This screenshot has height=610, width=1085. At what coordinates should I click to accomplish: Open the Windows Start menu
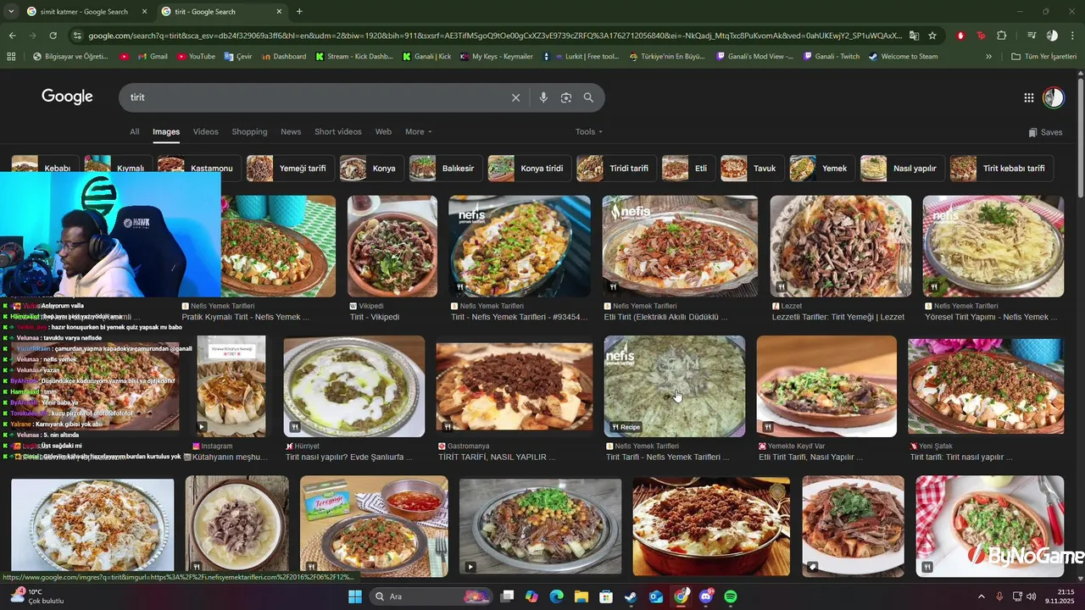point(354,596)
